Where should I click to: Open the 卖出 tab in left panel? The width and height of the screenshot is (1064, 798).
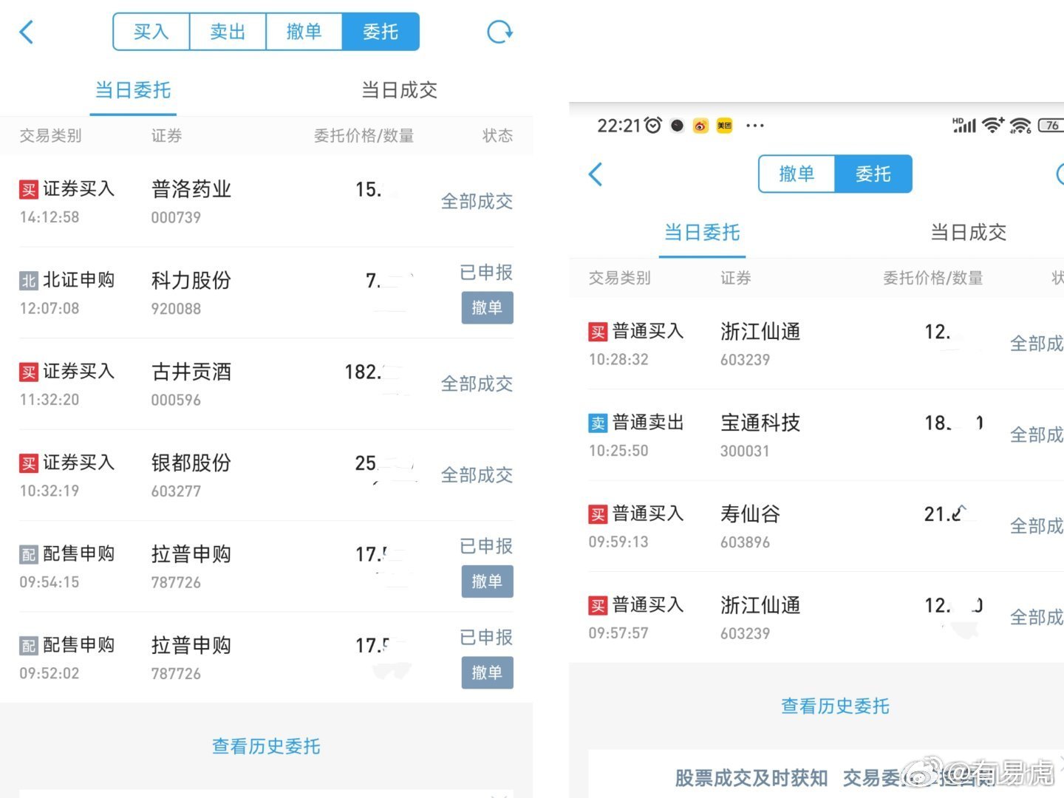click(x=228, y=32)
